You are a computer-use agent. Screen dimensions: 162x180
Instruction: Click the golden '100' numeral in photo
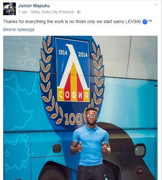74,119
